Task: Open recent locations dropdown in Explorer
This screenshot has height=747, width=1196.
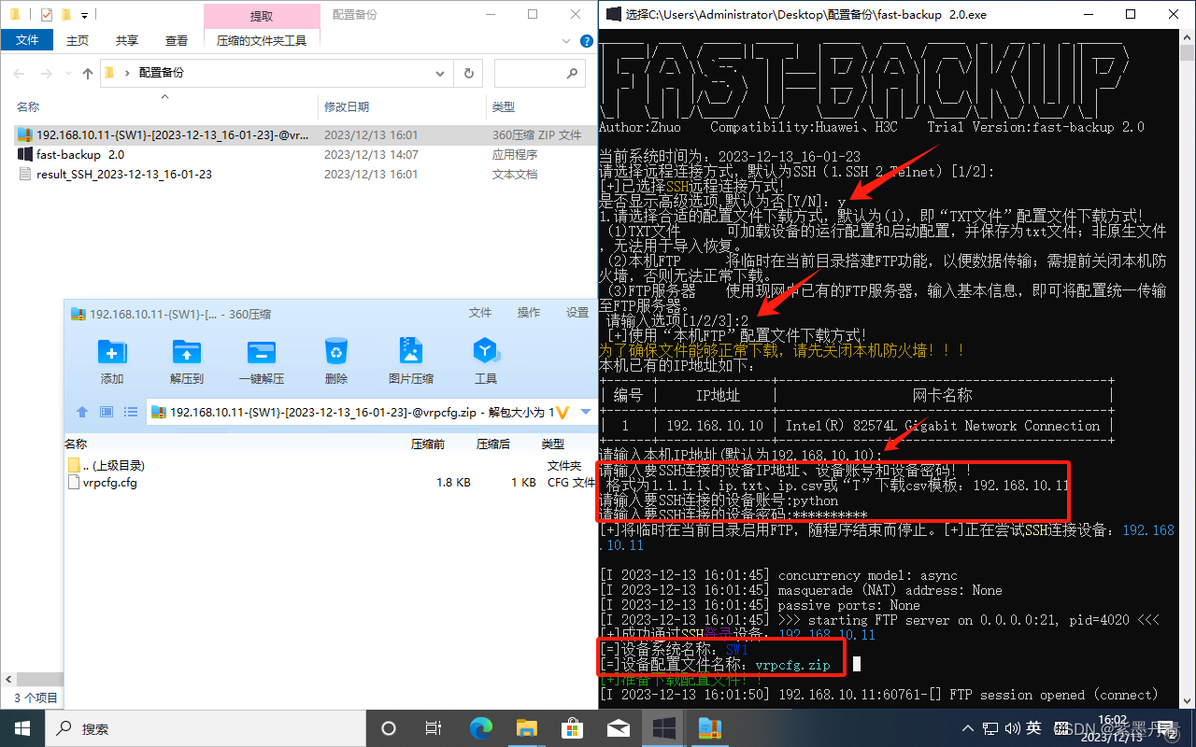Action: point(69,73)
